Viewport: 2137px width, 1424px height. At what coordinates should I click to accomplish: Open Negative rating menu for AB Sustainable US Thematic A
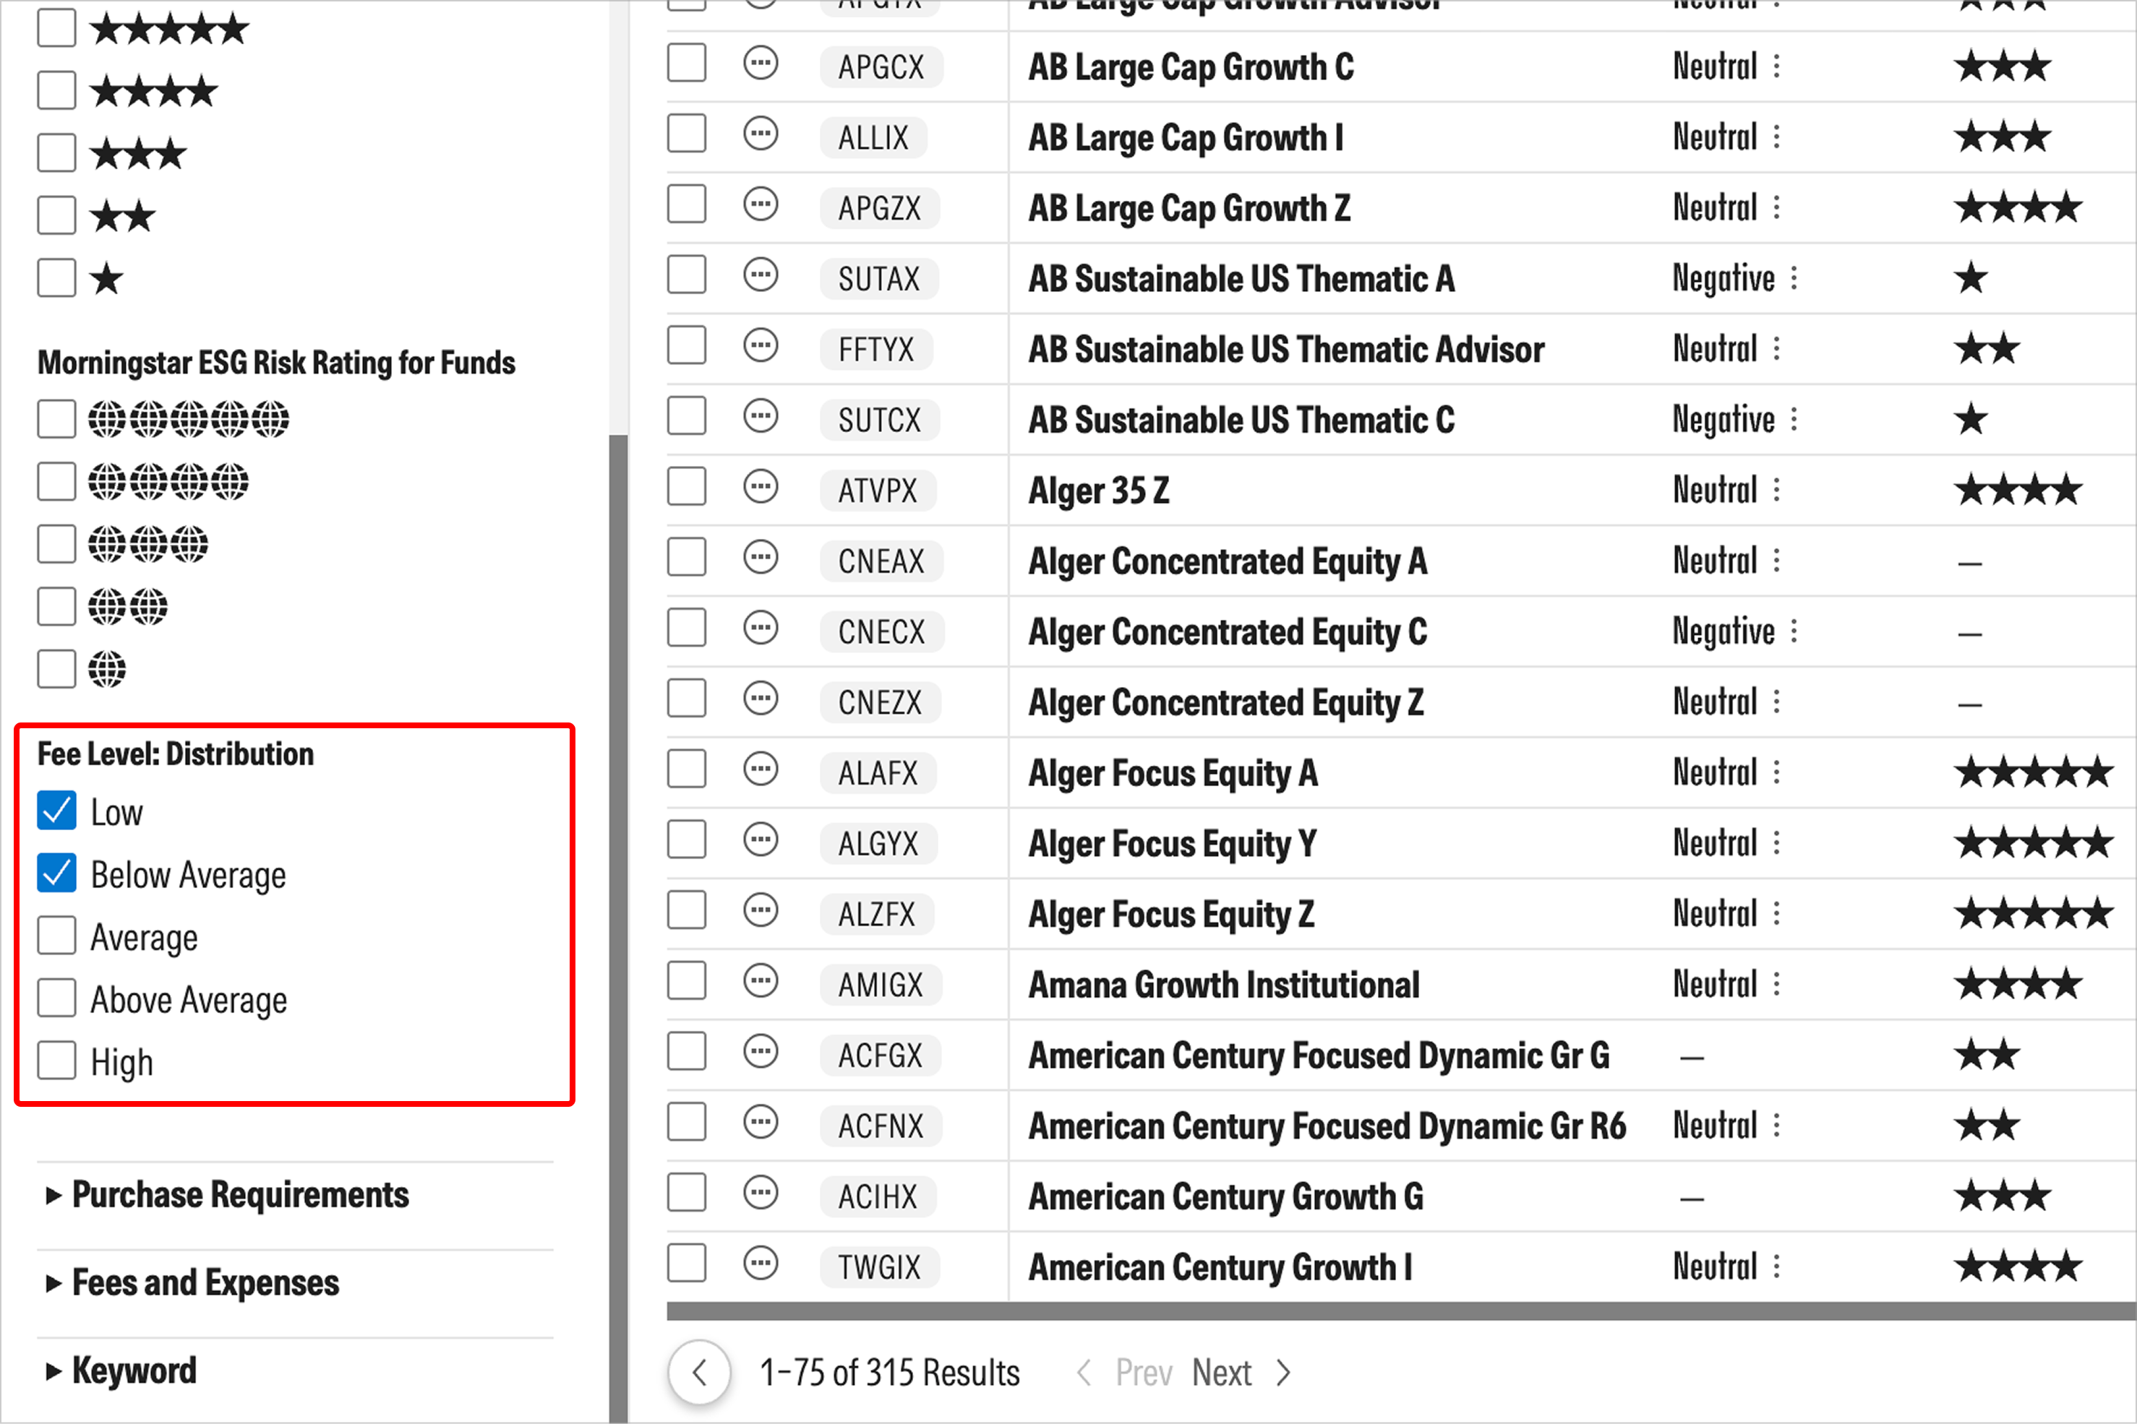1794,278
